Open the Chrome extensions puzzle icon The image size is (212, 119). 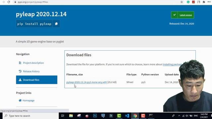pyautogui.click(x=204, y=2)
